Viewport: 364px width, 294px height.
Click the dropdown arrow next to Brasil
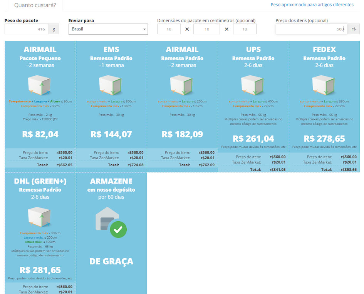tap(144, 29)
